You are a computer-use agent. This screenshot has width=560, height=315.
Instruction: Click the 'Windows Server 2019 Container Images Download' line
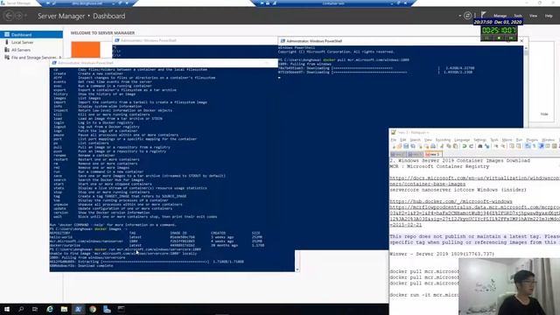pos(460,160)
